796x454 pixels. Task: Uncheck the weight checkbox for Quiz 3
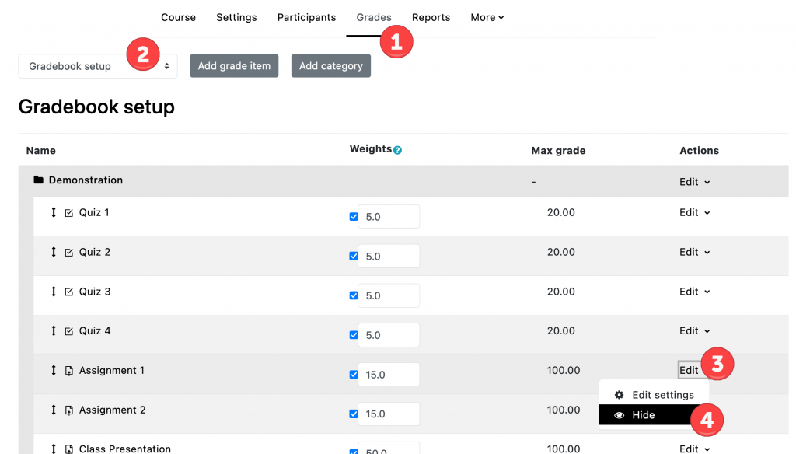point(354,295)
